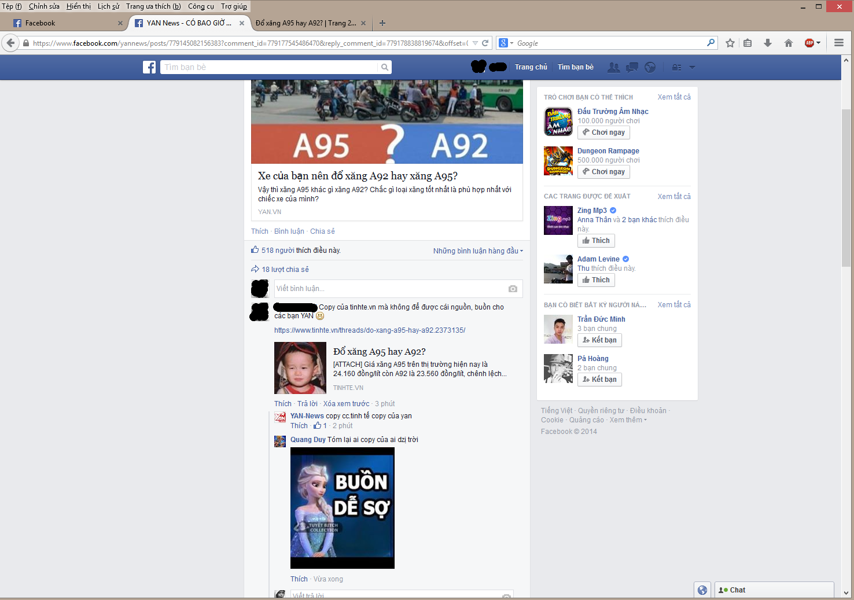Open the Firefox hamburger menu
Screen dimensions: 854x600
839,43
